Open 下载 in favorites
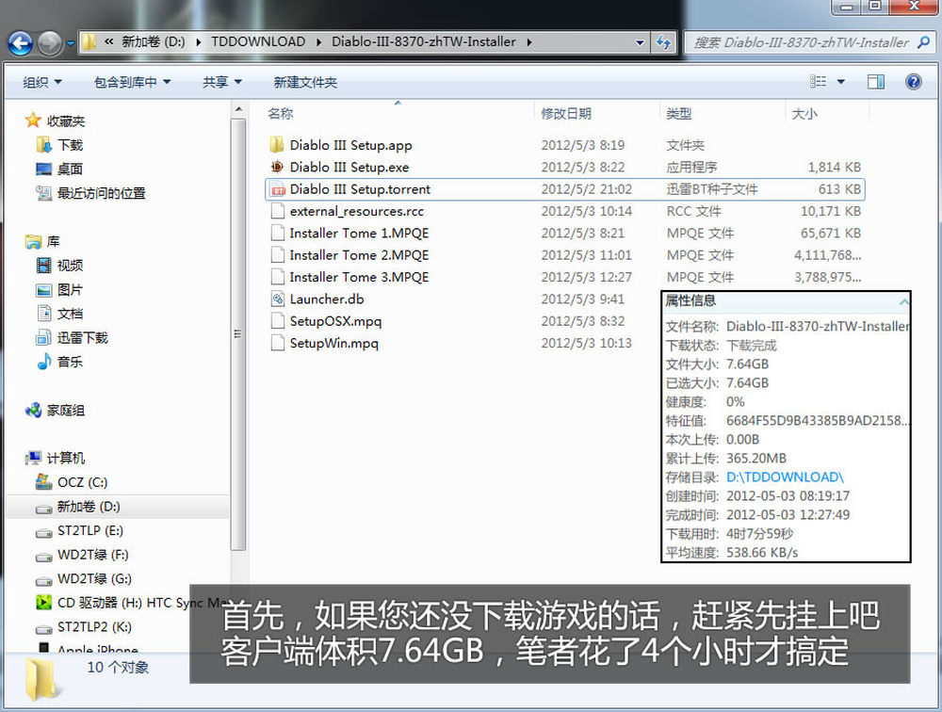The image size is (942, 712). click(70, 145)
